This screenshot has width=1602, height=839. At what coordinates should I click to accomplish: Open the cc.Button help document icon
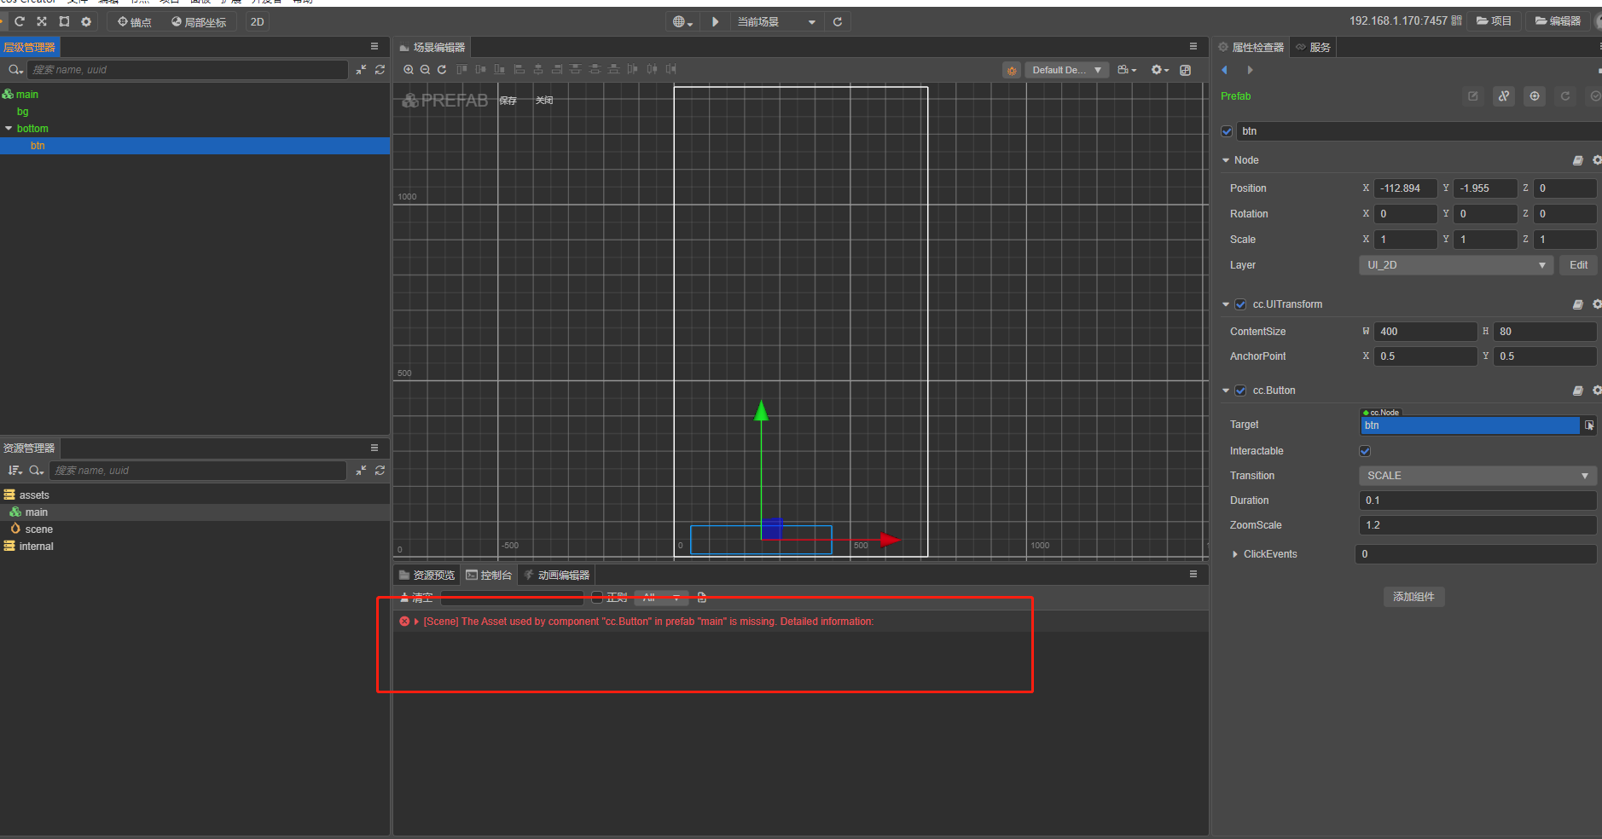click(x=1578, y=391)
